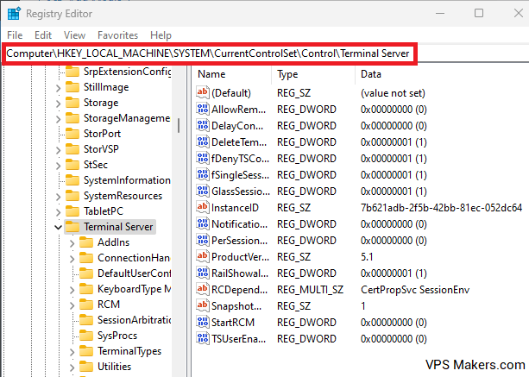The image size is (529, 377).
Task: Click the fDenyTSCo... DWORD value icon
Action: [x=203, y=158]
